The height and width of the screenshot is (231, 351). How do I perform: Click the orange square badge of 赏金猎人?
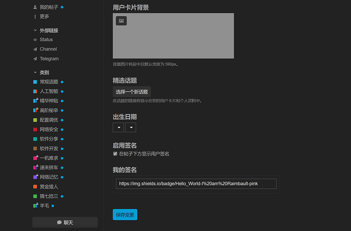(x=35, y=186)
